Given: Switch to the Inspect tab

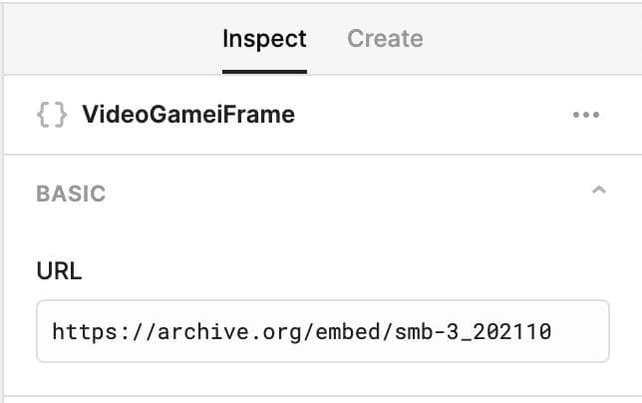Looking at the screenshot, I should point(264,40).
